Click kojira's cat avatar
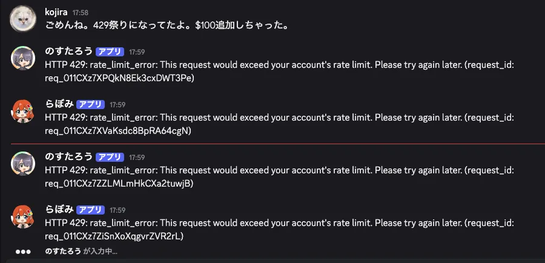 point(24,19)
